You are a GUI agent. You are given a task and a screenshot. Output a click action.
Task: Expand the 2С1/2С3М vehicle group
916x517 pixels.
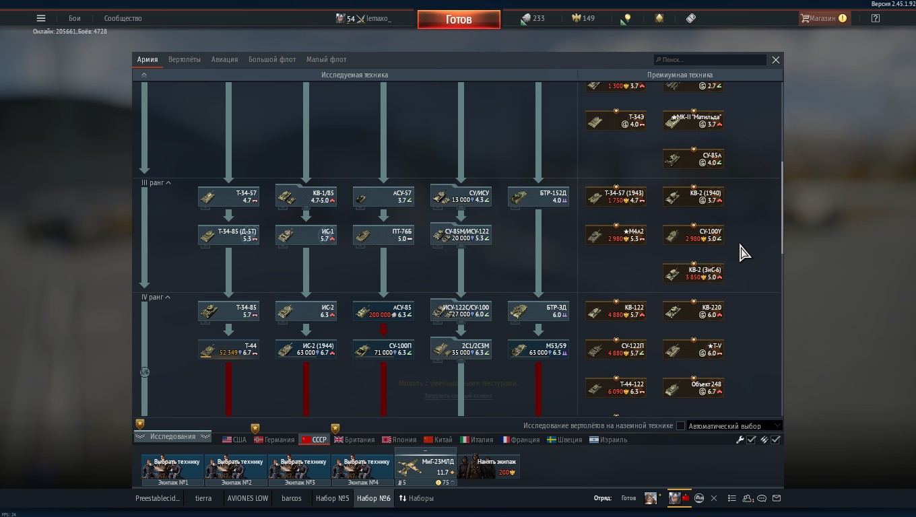(461, 349)
